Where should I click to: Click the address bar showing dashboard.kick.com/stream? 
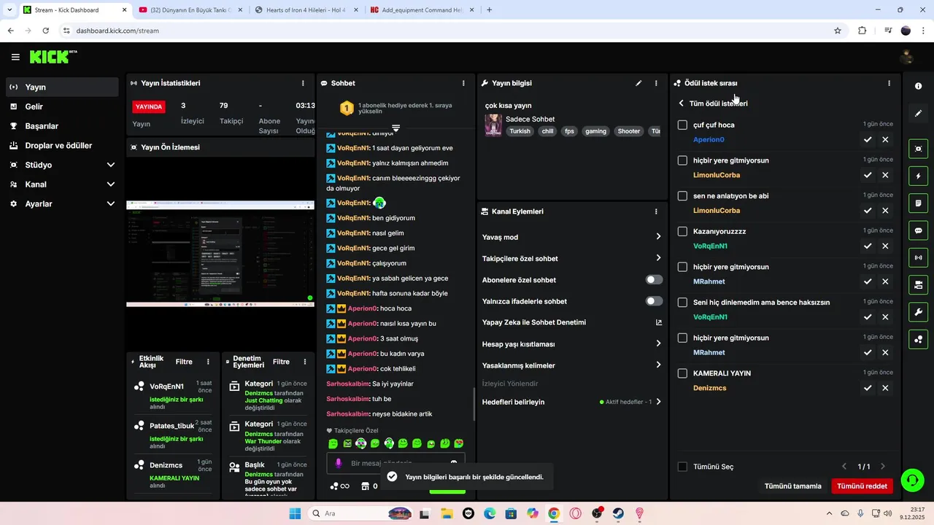coord(445,31)
